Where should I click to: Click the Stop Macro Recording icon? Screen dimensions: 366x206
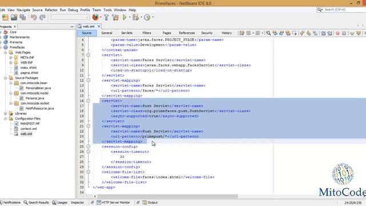click(x=344, y=33)
